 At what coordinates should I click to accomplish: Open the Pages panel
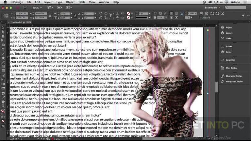pos(228,27)
